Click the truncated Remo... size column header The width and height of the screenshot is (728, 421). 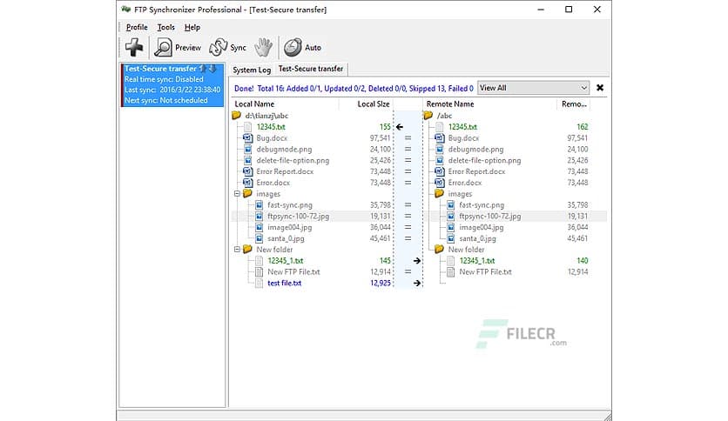pos(574,104)
